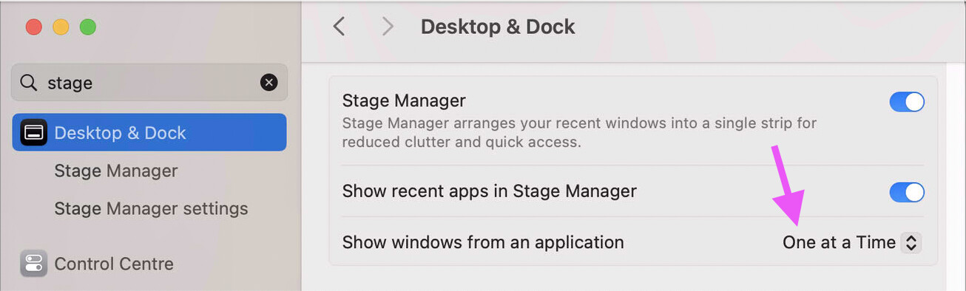Go forward with the right chevron
The height and width of the screenshot is (291, 966).
[x=388, y=27]
